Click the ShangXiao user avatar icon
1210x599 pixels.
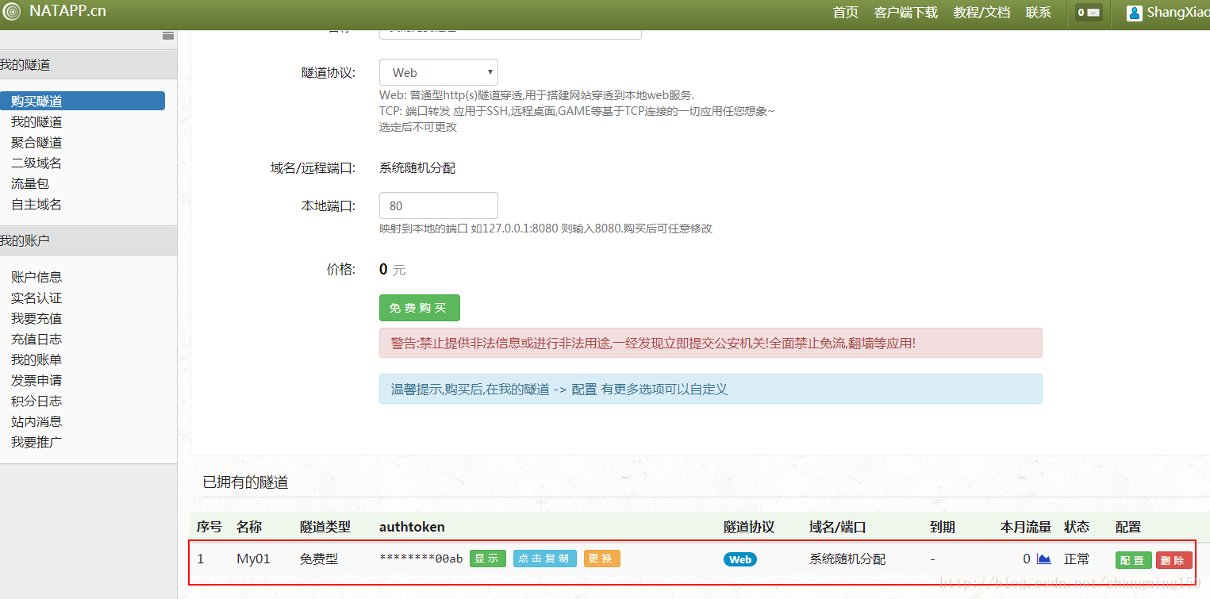1135,13
